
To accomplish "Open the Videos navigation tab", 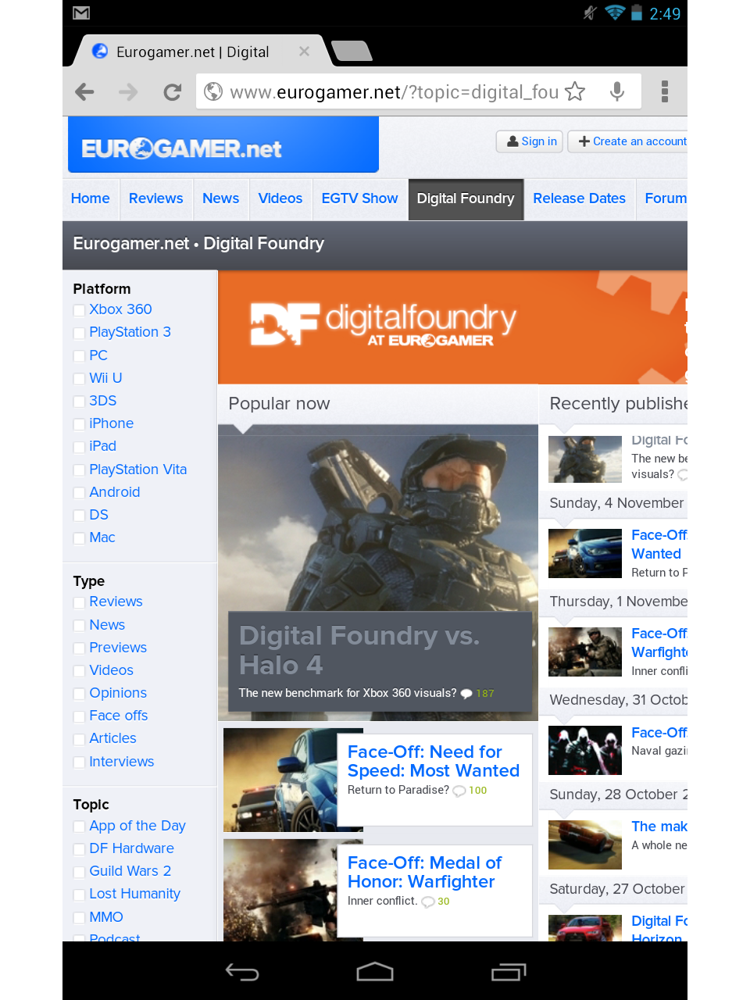I will (280, 198).
